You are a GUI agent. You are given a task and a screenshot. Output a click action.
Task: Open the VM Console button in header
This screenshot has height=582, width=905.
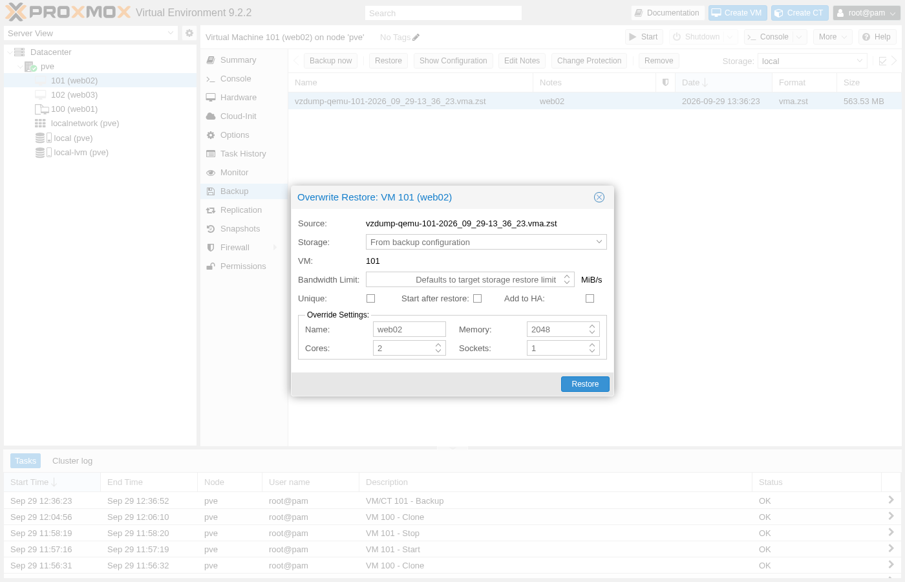[768, 37]
